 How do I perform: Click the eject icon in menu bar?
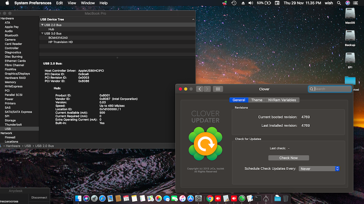[x=243, y=3]
